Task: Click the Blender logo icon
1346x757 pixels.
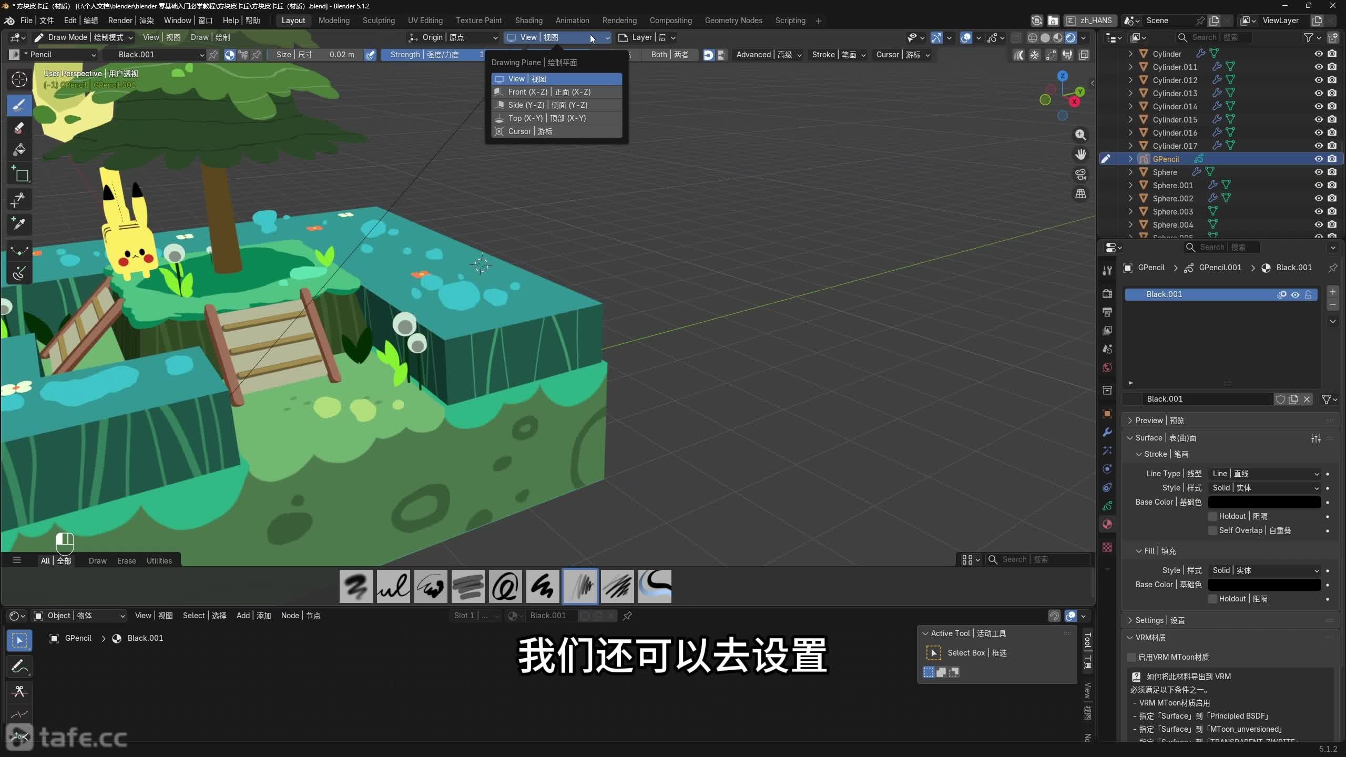Action: (x=9, y=21)
